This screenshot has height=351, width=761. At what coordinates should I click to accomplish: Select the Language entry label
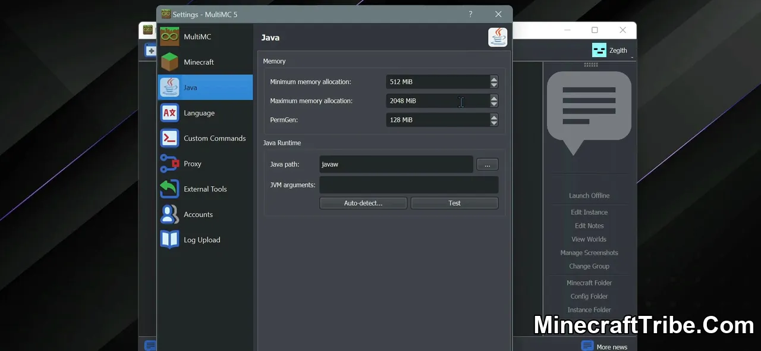tap(199, 113)
